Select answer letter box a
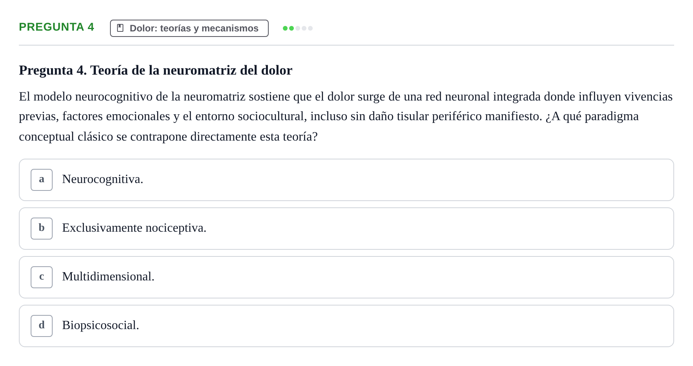This screenshot has height=366, width=693. (x=42, y=180)
